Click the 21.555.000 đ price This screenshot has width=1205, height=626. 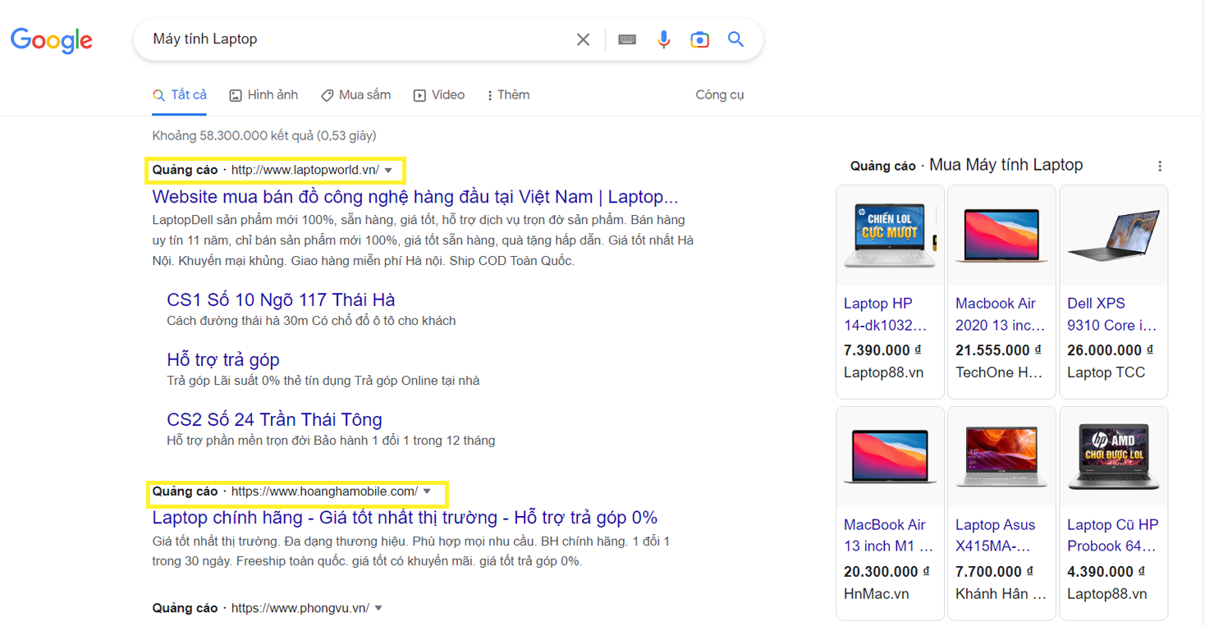[998, 350]
